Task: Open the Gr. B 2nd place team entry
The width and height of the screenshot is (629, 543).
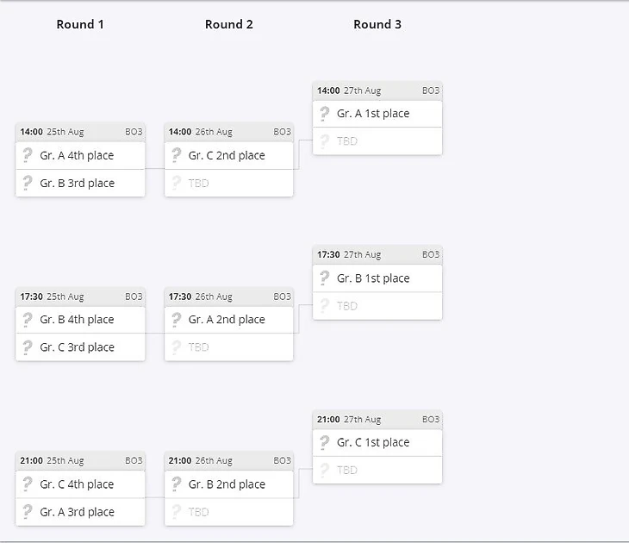Action: pyautogui.click(x=228, y=484)
